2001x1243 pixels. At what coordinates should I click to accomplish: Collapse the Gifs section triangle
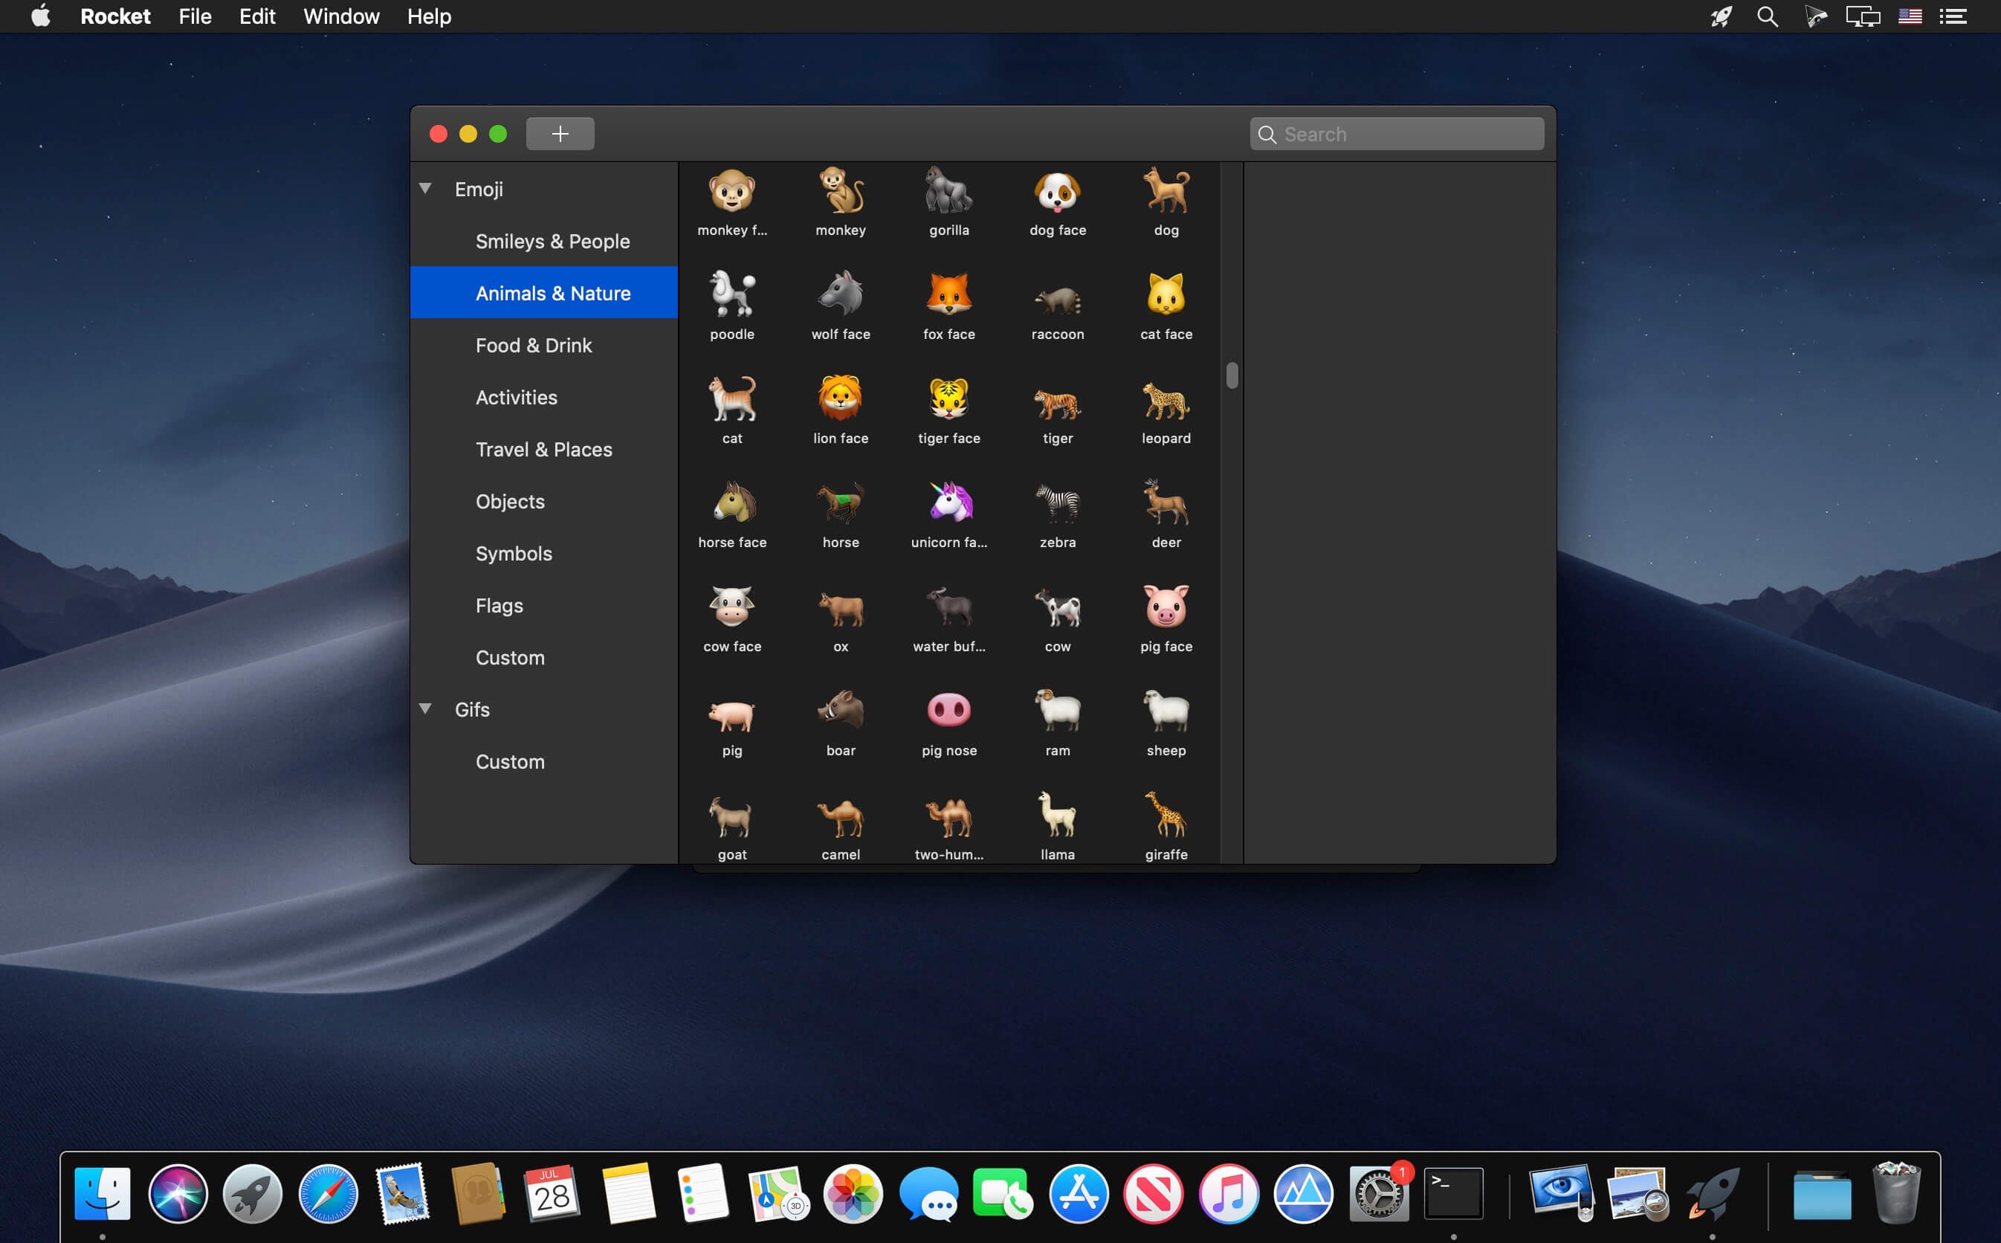pos(426,708)
